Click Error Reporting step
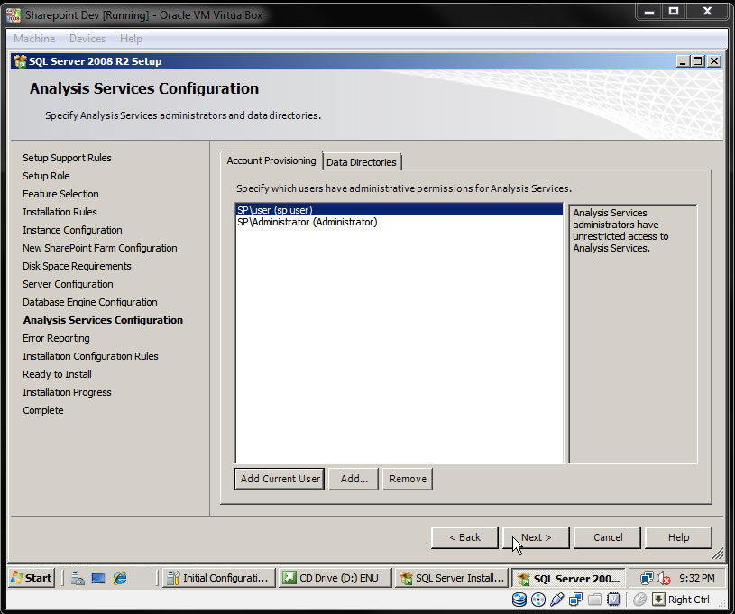This screenshot has height=614, width=735. (56, 338)
